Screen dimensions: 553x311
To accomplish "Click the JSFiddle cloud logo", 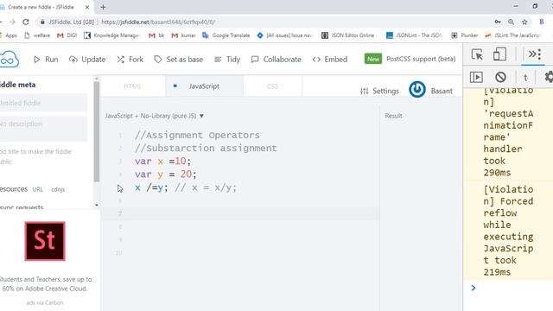I will click(9, 59).
